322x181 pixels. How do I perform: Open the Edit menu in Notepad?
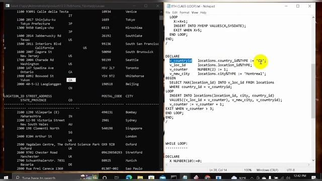click(x=175, y=13)
